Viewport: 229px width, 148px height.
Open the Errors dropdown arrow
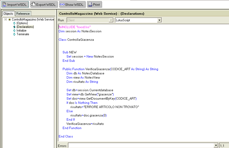click(216, 145)
